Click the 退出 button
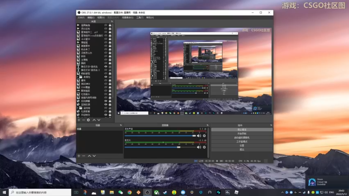Image resolution: width=349 pixels, height=196 pixels. 242,149
